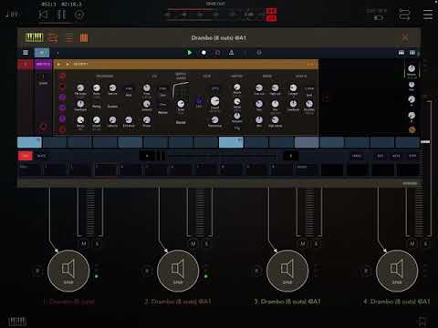Screen dimensions: 438x328
Task: Mute channel 3 with the M button
Action: coord(303,243)
